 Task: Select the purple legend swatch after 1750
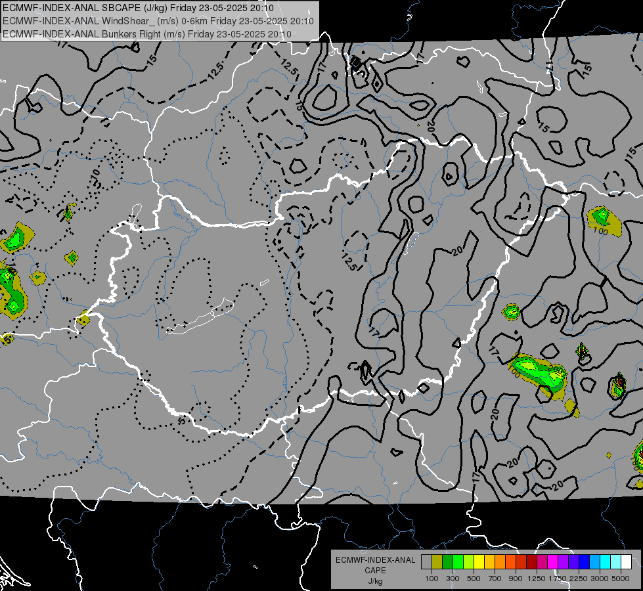[563, 562]
